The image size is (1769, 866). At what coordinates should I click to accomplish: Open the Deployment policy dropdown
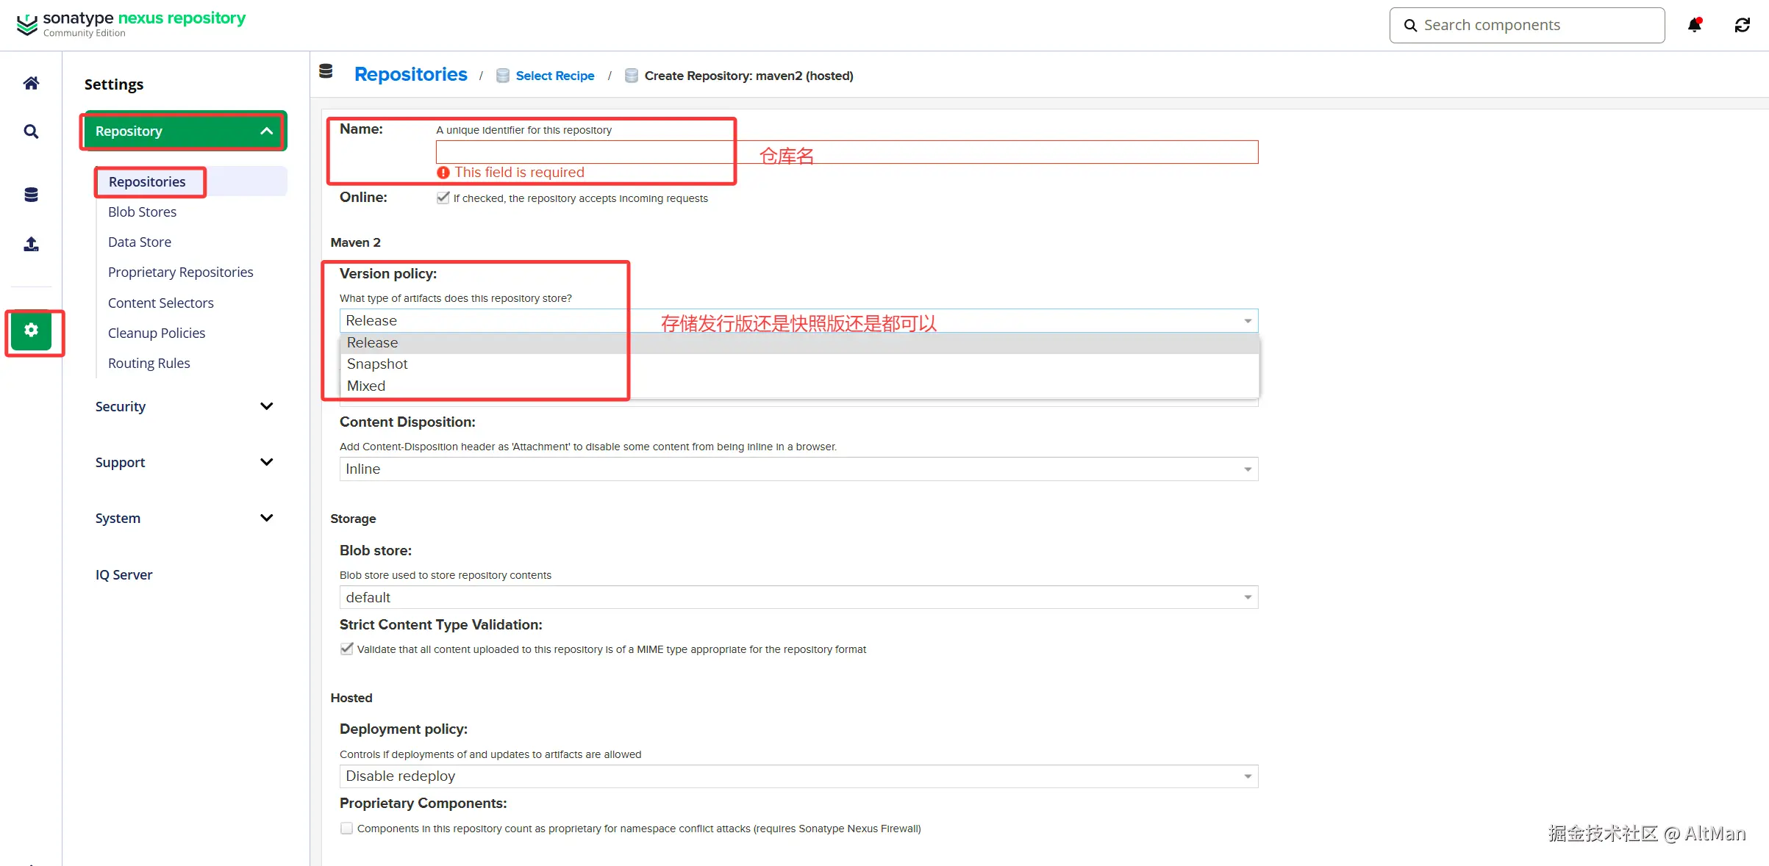[x=798, y=776]
